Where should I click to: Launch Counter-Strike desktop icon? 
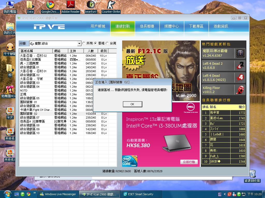pyautogui.click(x=111, y=7)
